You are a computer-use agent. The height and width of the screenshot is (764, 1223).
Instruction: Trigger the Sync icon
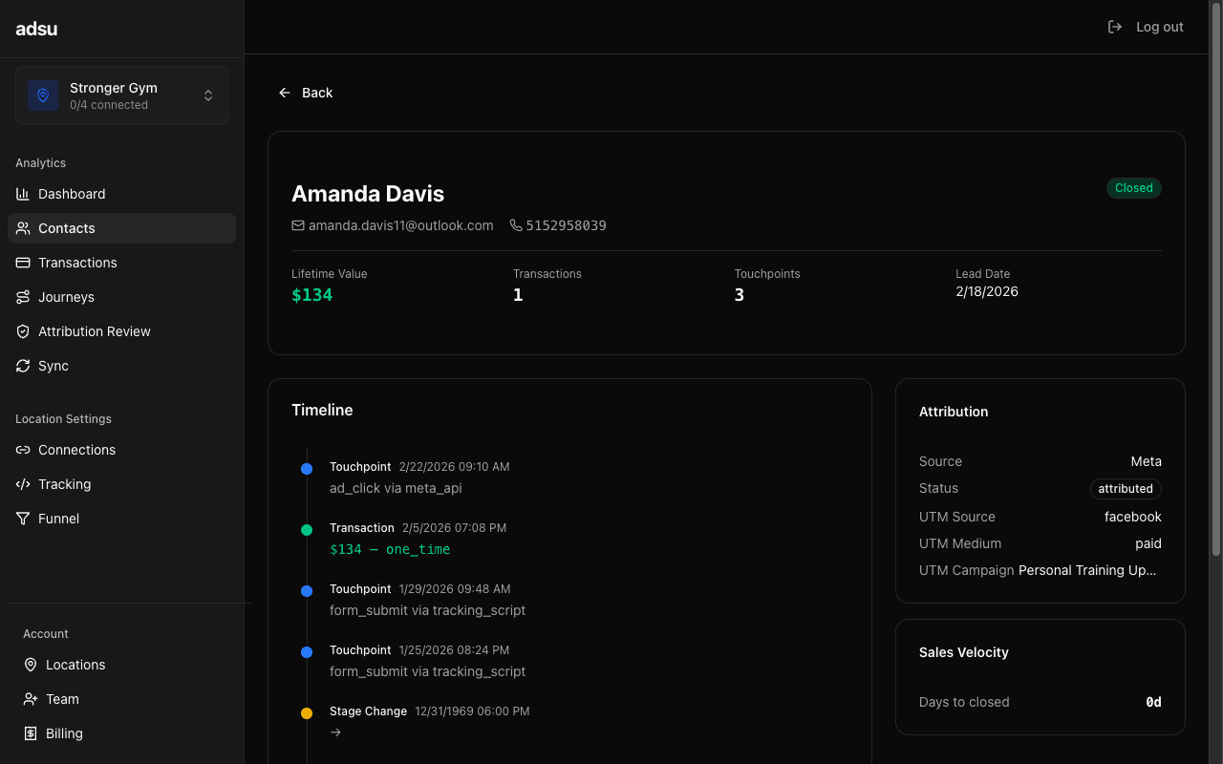point(21,366)
